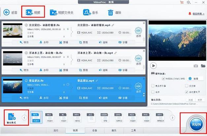Show file info for 炎炎夏日，冰镇柠檬水.flv
Image resolution: width=207 pixels, height=136 pixels.
[x=26, y=25]
